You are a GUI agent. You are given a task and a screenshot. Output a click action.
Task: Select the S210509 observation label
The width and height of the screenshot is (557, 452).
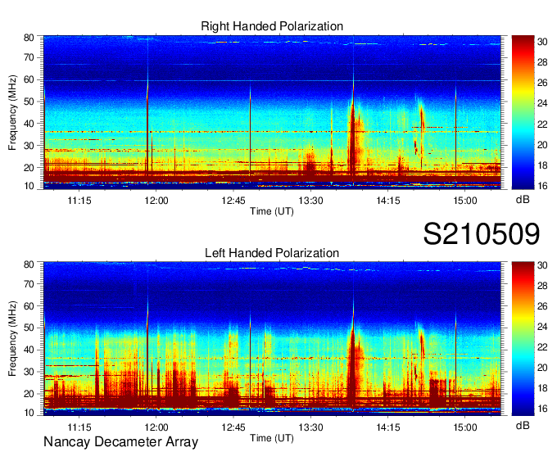click(482, 234)
